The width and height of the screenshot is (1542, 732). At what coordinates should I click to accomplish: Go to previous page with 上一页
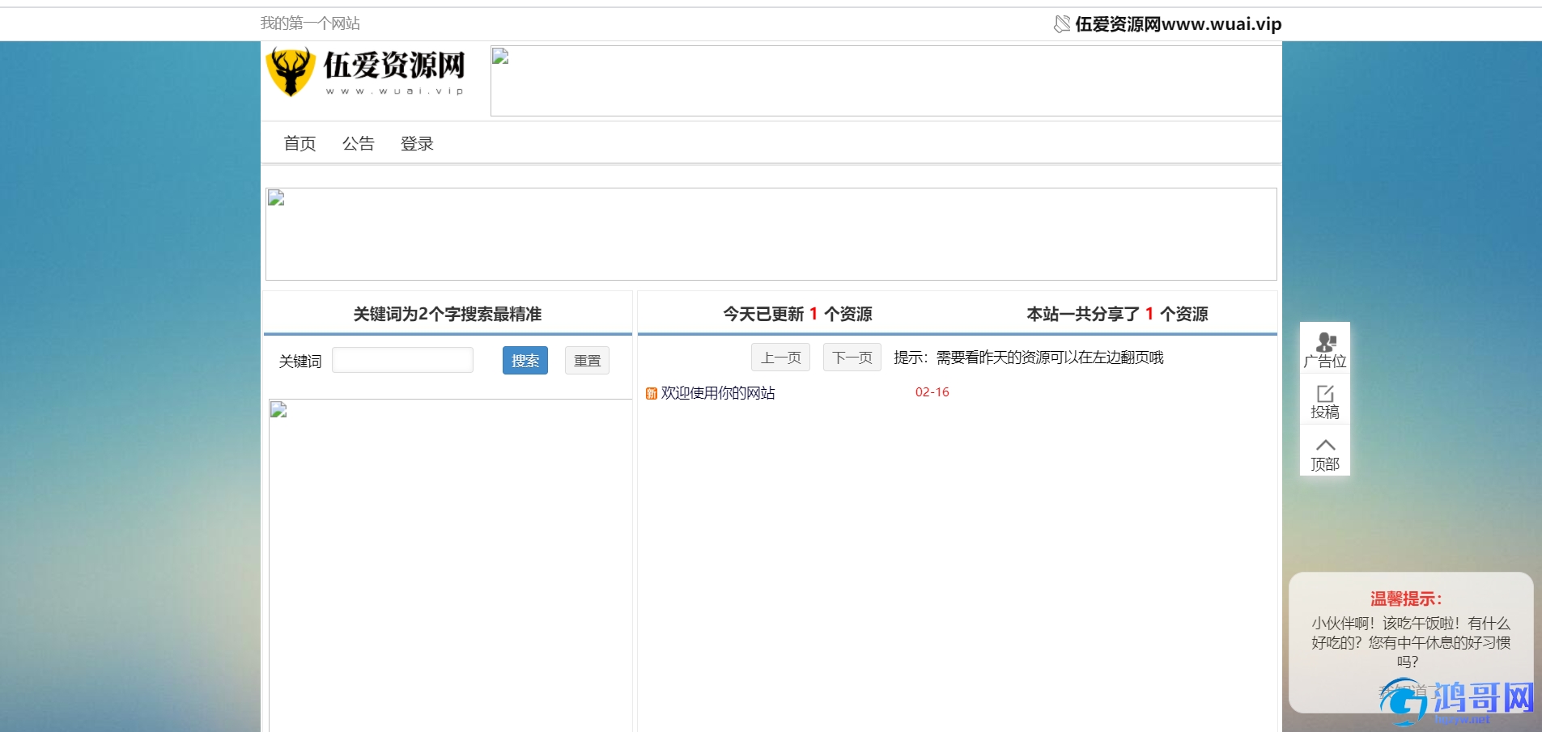[x=780, y=358]
